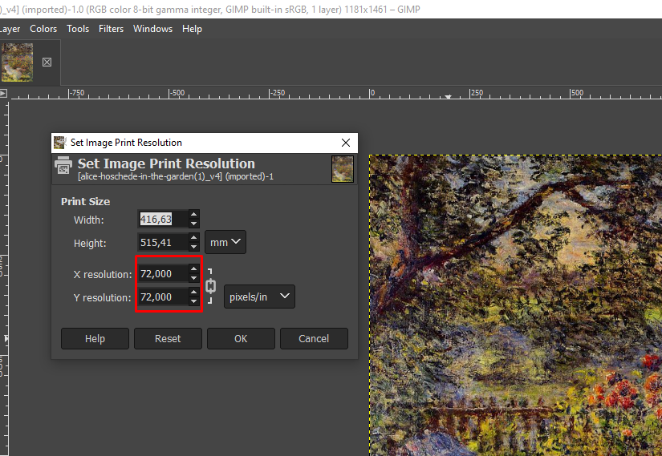Click the printer icon in the dialog header
Image resolution: width=662 pixels, height=456 pixels.
click(63, 165)
